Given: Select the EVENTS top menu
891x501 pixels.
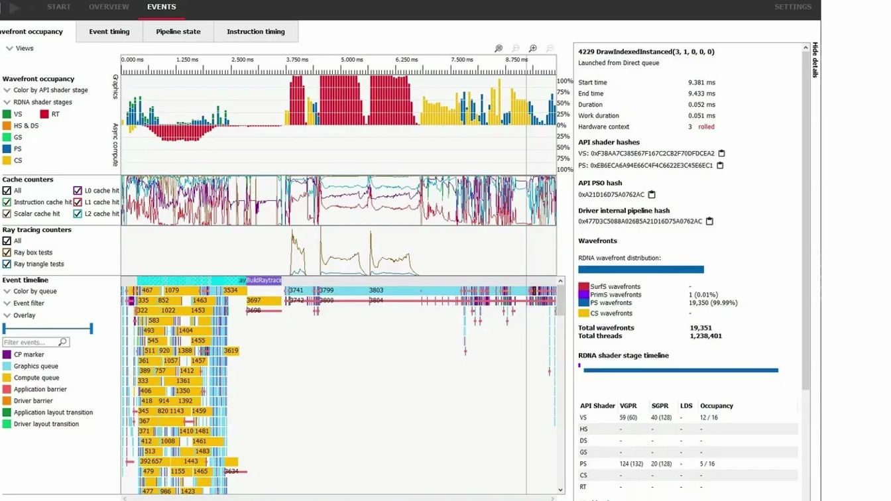Looking at the screenshot, I should pos(162,7).
